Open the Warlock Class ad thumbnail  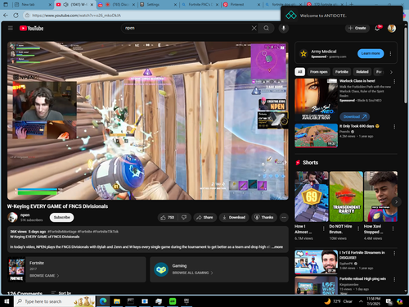317,99
